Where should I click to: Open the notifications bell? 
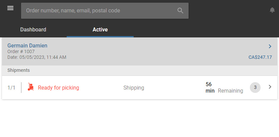pos(272,10)
